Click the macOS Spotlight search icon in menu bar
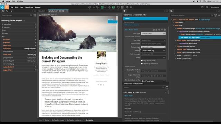221x124 pixels. click(201, 1)
